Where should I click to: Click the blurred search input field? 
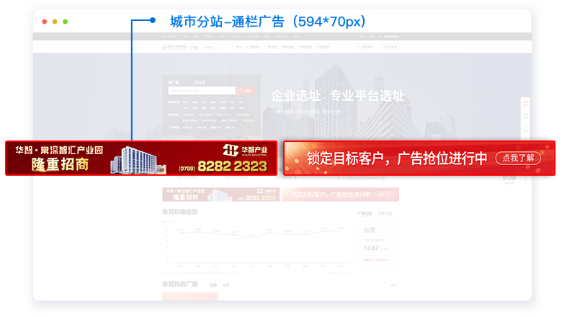click(202, 91)
